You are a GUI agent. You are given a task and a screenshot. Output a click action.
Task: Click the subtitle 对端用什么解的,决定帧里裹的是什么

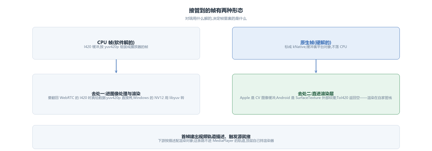pos(216,19)
